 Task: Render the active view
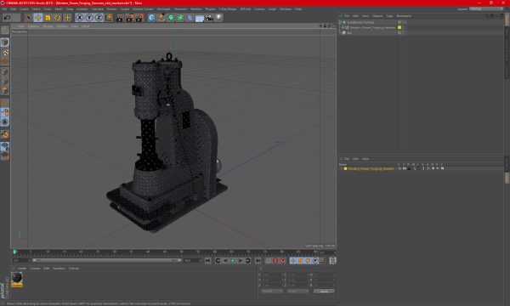(x=120, y=18)
